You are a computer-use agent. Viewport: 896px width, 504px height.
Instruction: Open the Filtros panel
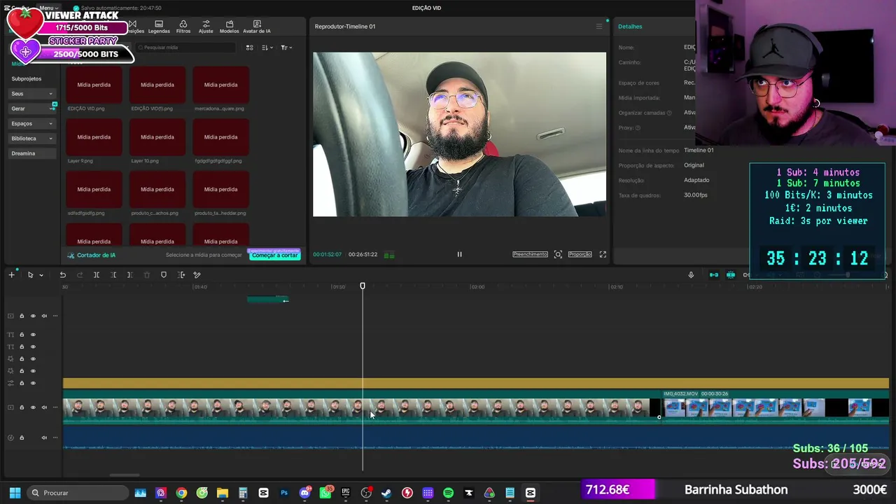[183, 27]
